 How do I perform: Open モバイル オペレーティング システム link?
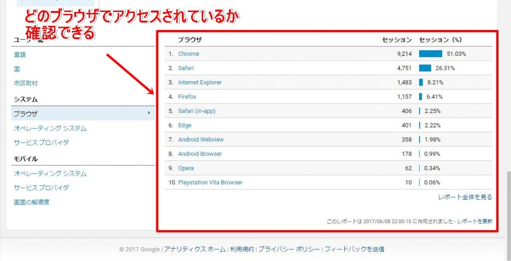click(x=50, y=173)
